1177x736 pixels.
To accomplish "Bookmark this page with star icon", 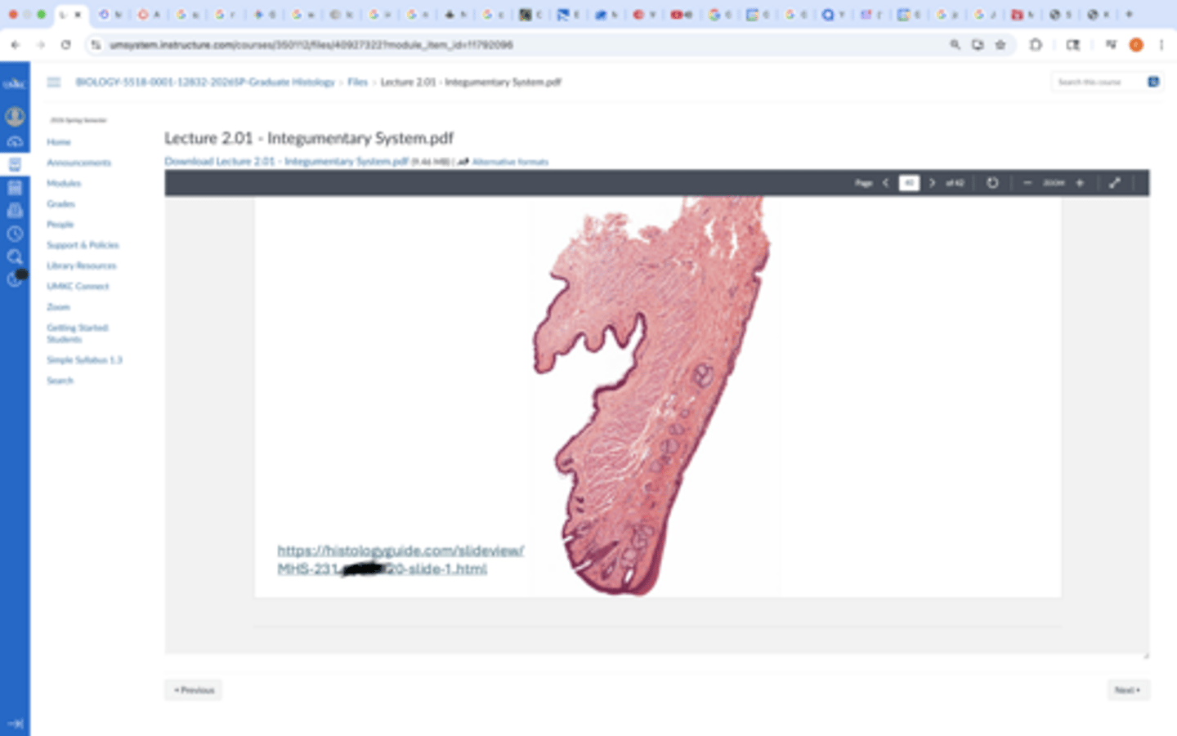I will pyautogui.click(x=1000, y=45).
